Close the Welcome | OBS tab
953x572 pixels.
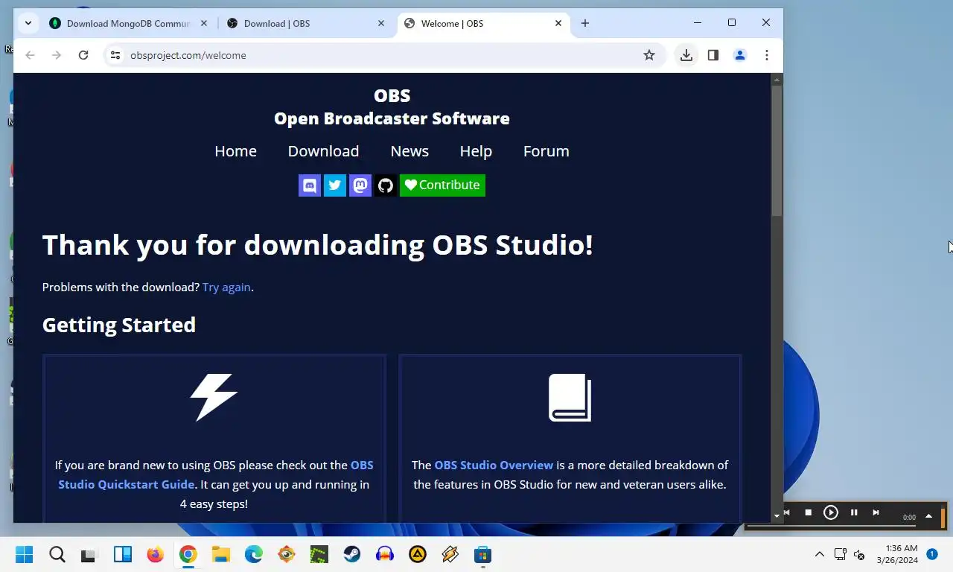[x=558, y=23]
